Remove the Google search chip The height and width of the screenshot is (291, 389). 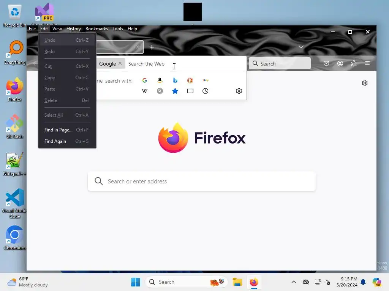[120, 63]
